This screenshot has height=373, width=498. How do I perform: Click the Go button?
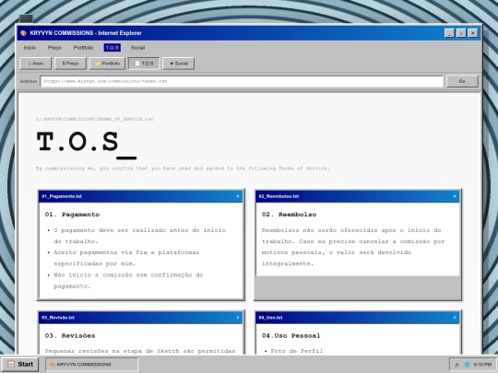point(462,81)
